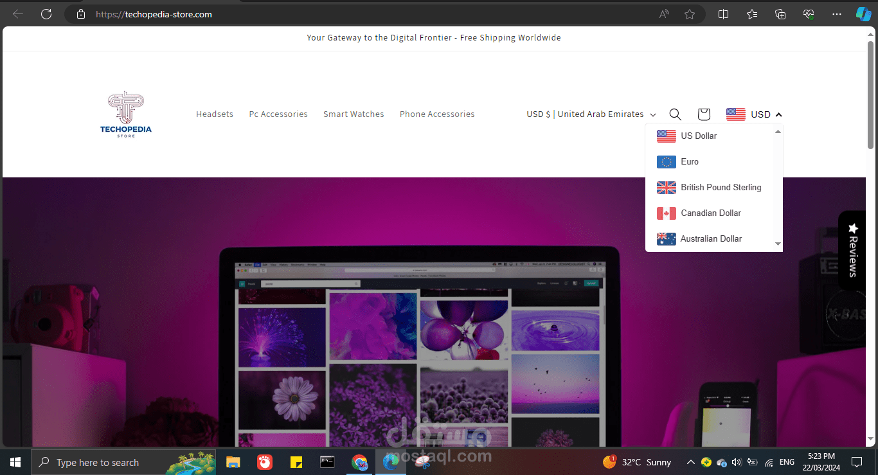Open Edge Settings and more menu
This screenshot has height=475, width=878.
[836, 14]
